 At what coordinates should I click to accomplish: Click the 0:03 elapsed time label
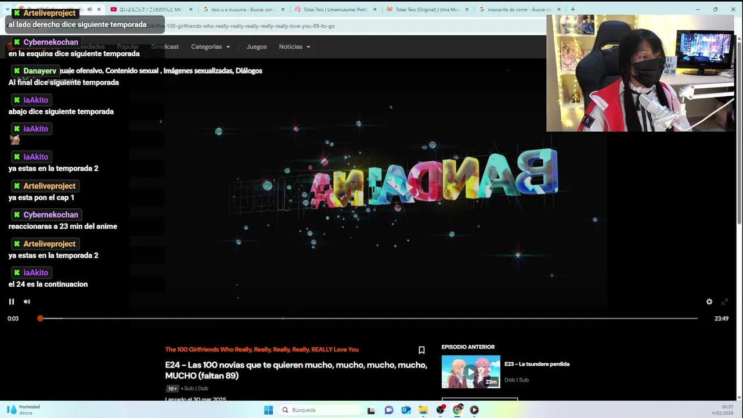(x=13, y=318)
